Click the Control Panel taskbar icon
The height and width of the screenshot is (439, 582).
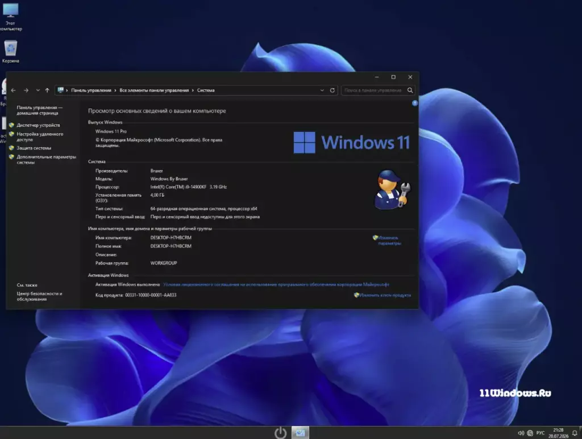click(x=300, y=433)
